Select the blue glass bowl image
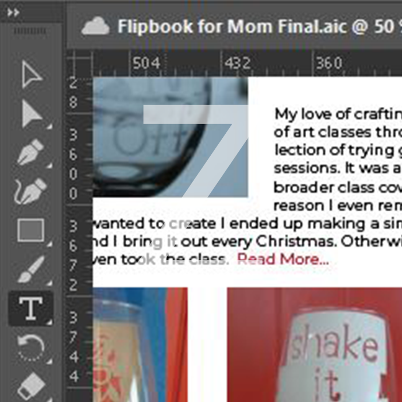 tap(170, 137)
